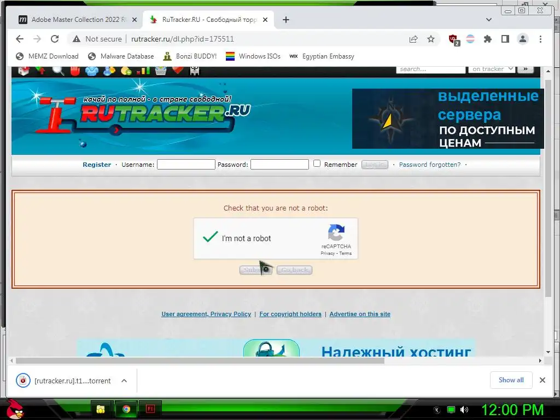The height and width of the screenshot is (420, 560).
Task: Click the magnifier search icon in site toolbar
Action: coord(58,71)
